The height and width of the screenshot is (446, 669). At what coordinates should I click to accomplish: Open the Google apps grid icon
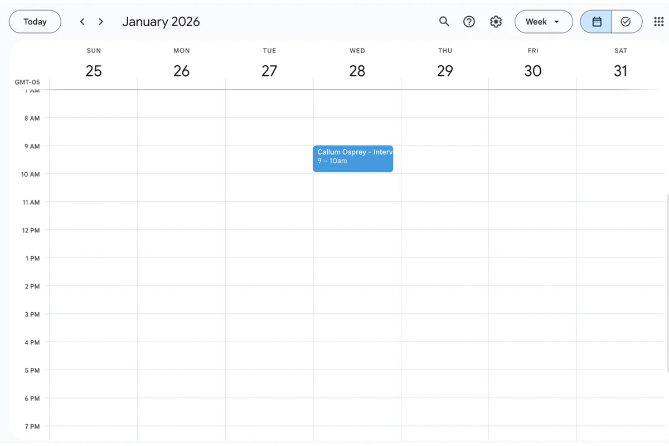659,22
